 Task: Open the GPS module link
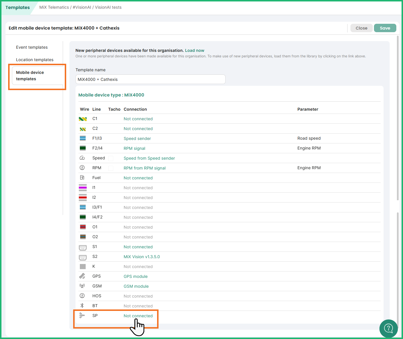(x=136, y=276)
